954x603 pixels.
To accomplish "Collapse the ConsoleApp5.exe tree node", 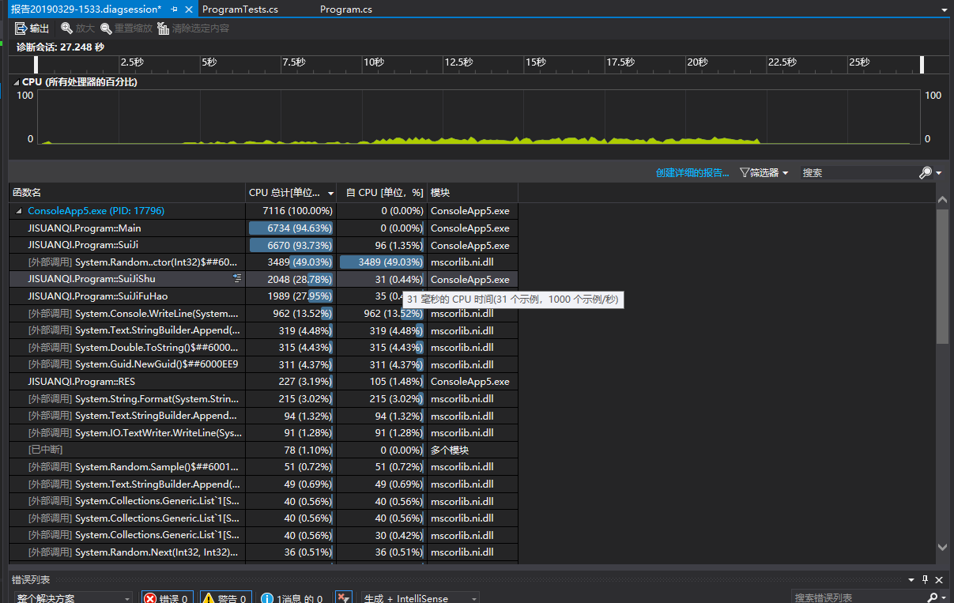I will pos(18,211).
